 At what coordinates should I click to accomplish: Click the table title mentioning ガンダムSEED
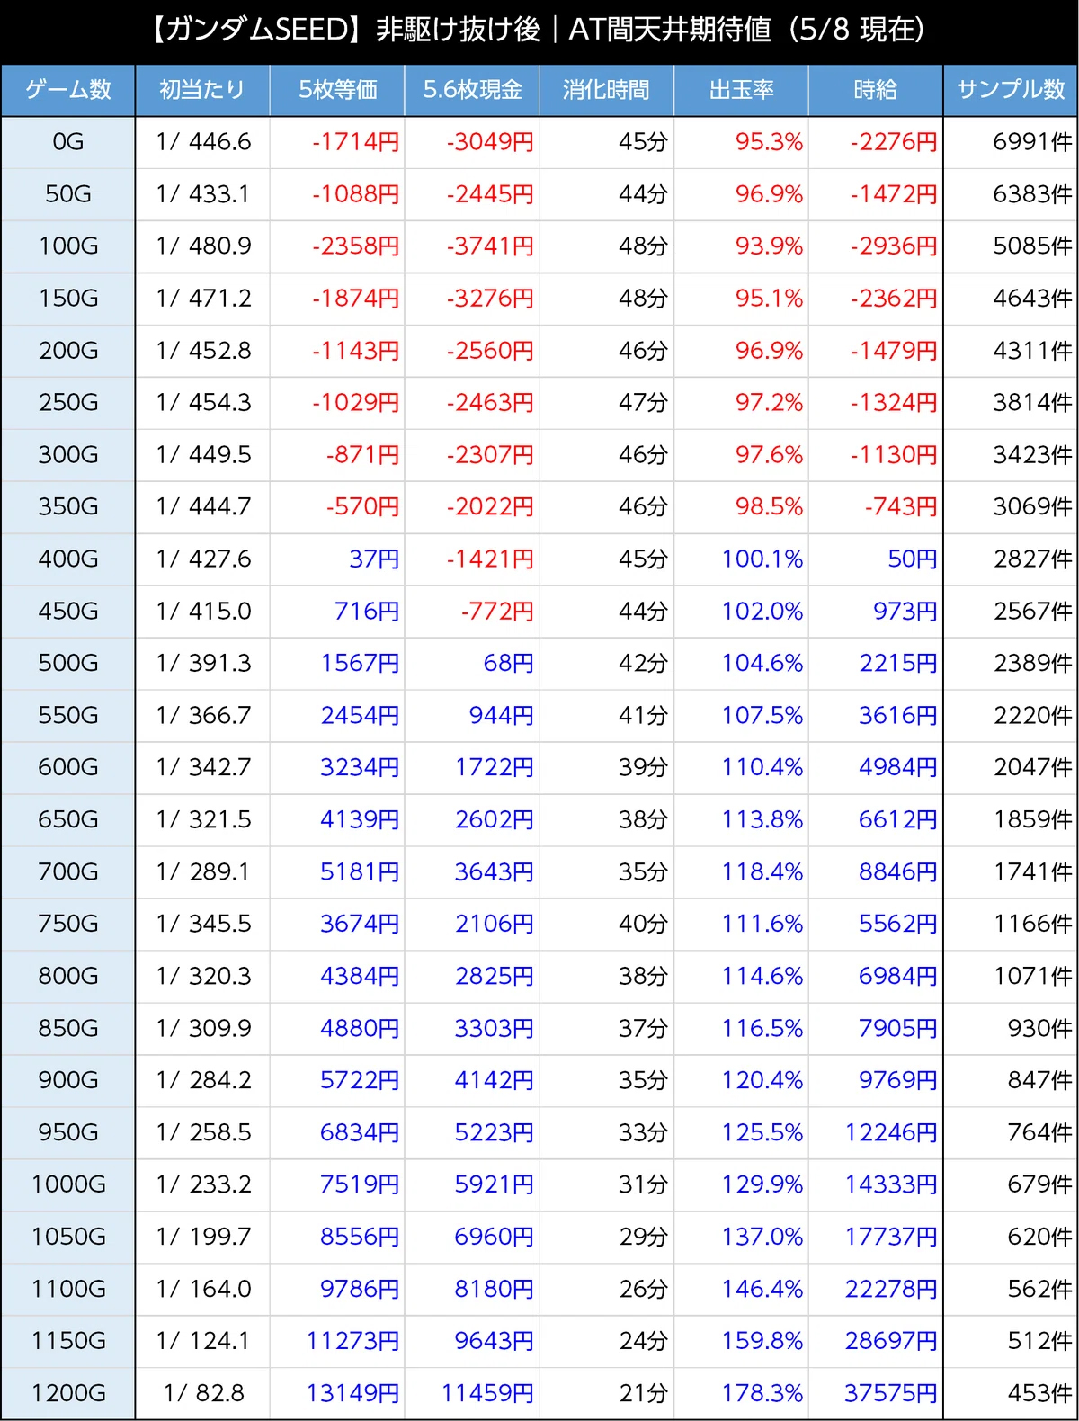point(539,31)
